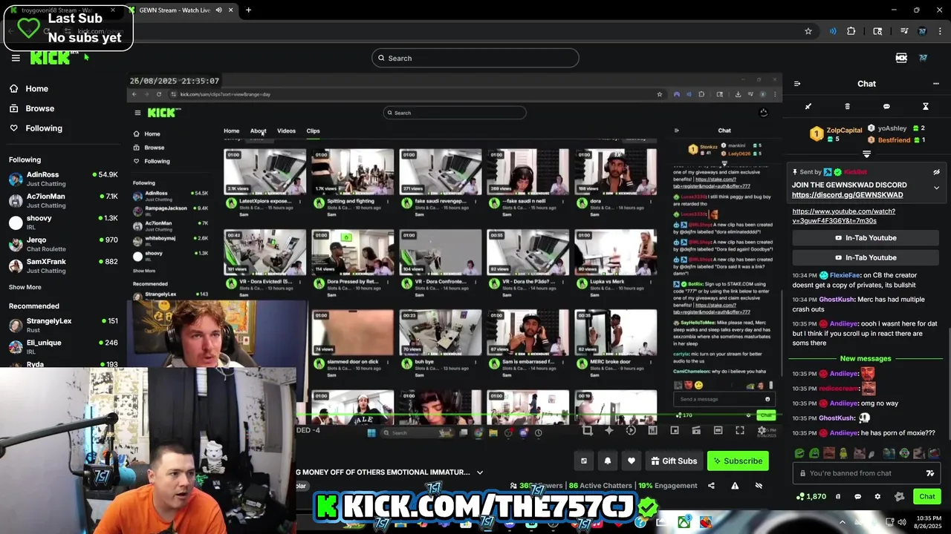Viewport: 951px width, 534px height.
Task: Open Chrome media control icon
Action: point(904,31)
